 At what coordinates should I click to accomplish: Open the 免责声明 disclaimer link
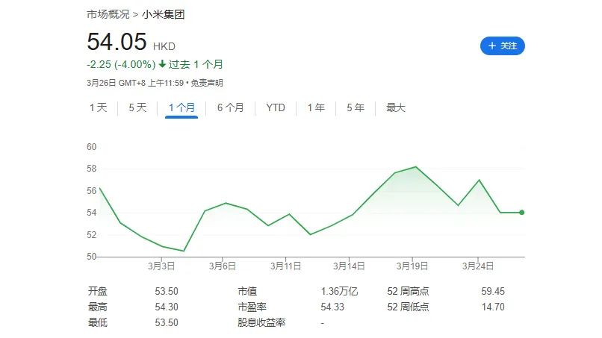coord(206,83)
